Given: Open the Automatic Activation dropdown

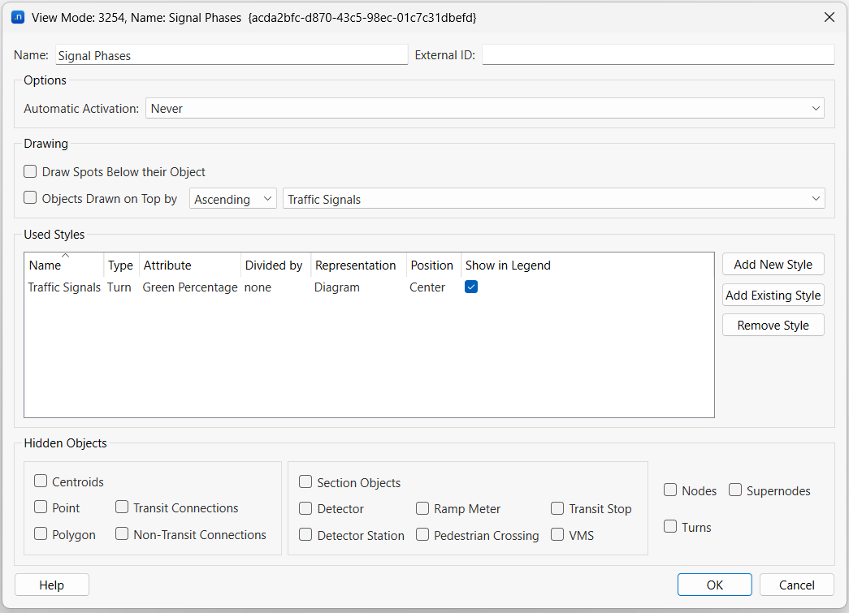Looking at the screenshot, I should [484, 108].
